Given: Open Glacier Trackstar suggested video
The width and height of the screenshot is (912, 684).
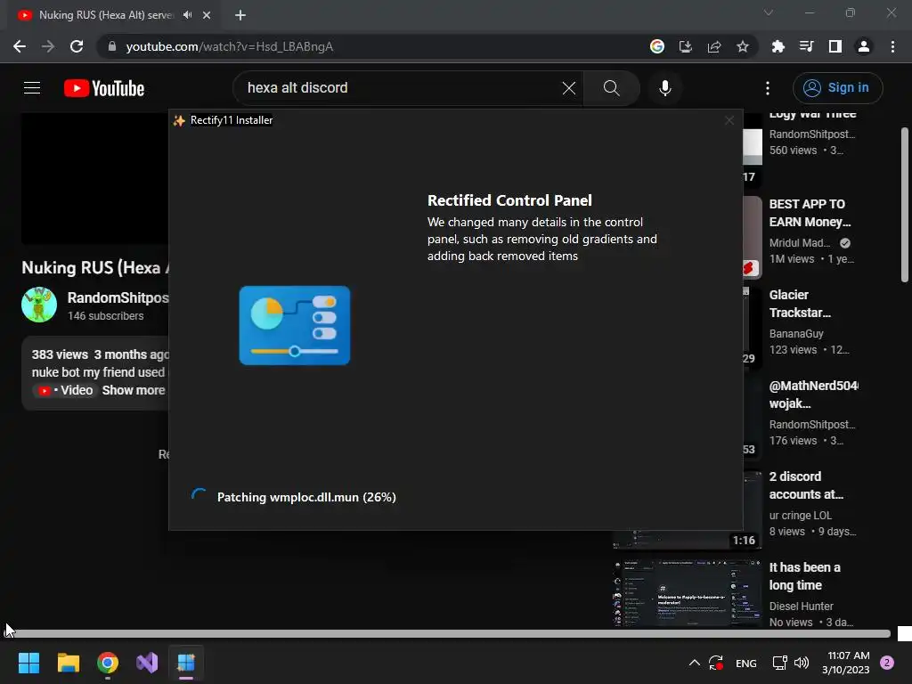Looking at the screenshot, I should [x=801, y=304].
